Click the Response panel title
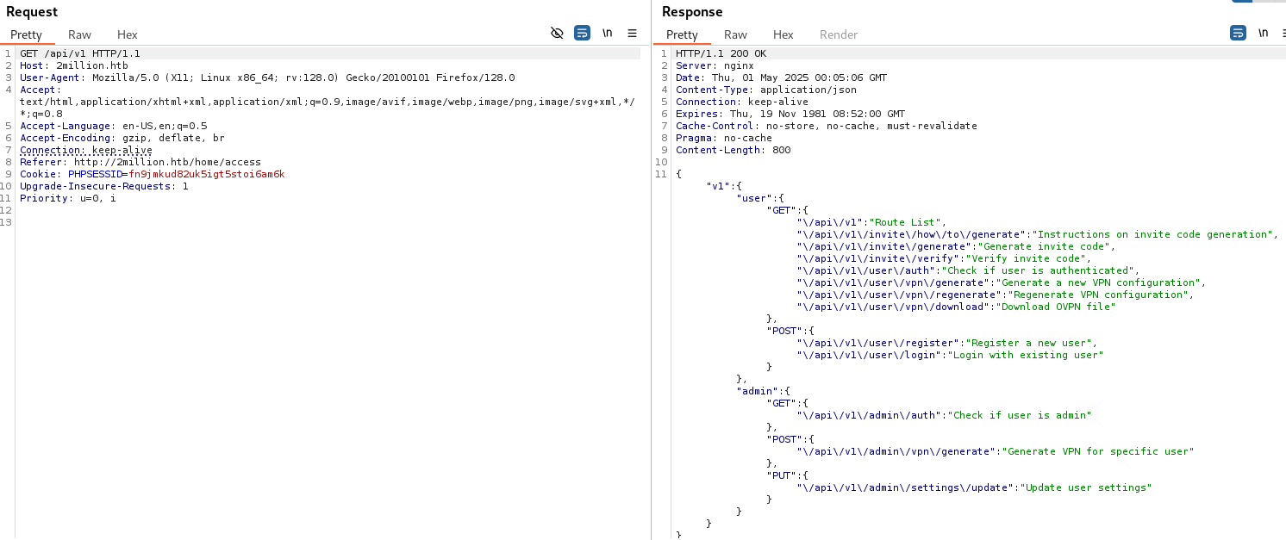 (x=692, y=11)
